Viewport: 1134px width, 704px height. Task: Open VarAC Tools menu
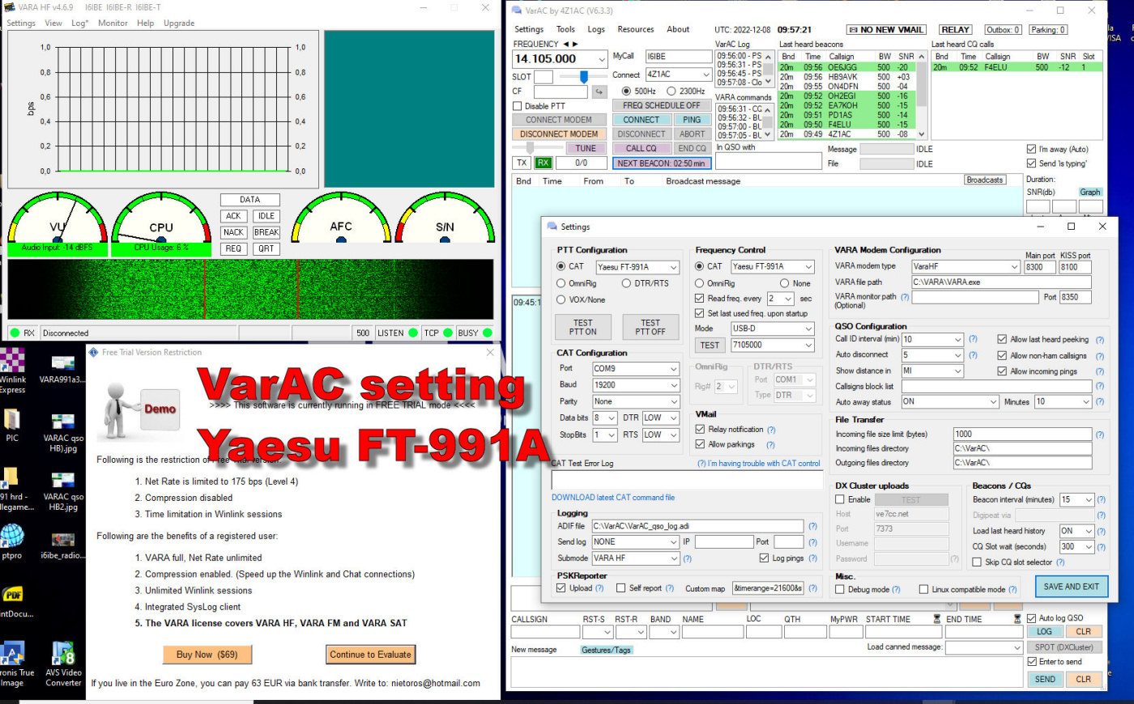565,29
